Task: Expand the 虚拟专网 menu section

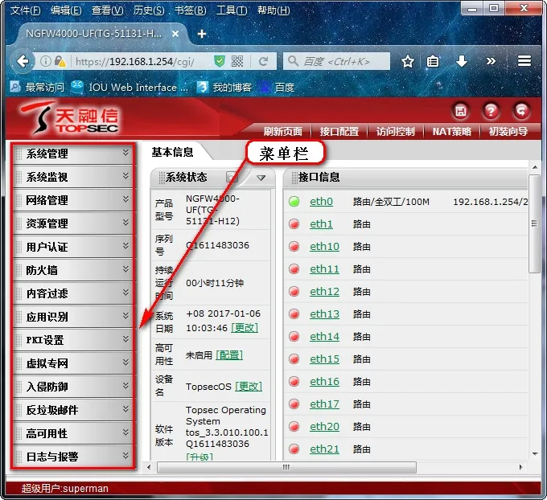Action: click(x=73, y=363)
